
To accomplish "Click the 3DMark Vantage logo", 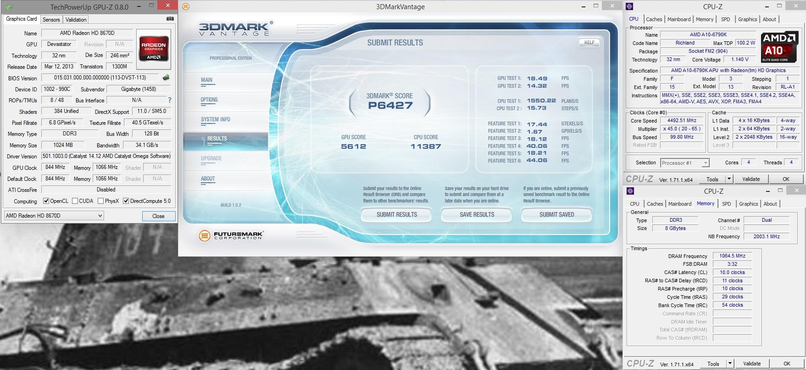I will [x=236, y=29].
